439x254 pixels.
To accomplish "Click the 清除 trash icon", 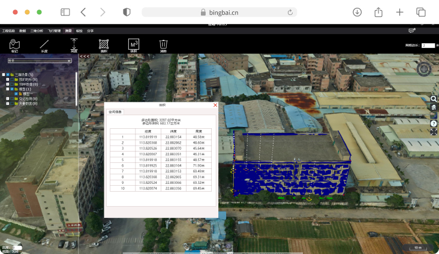I will [x=163, y=44].
